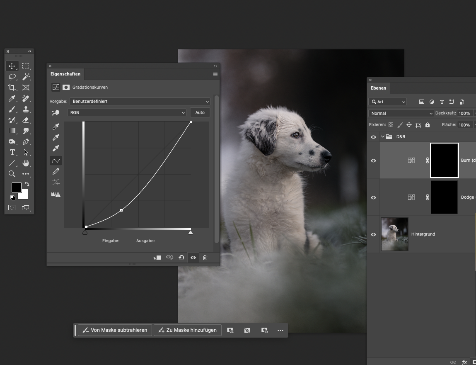Choose the Type tool
476x365 pixels.
pos(12,152)
